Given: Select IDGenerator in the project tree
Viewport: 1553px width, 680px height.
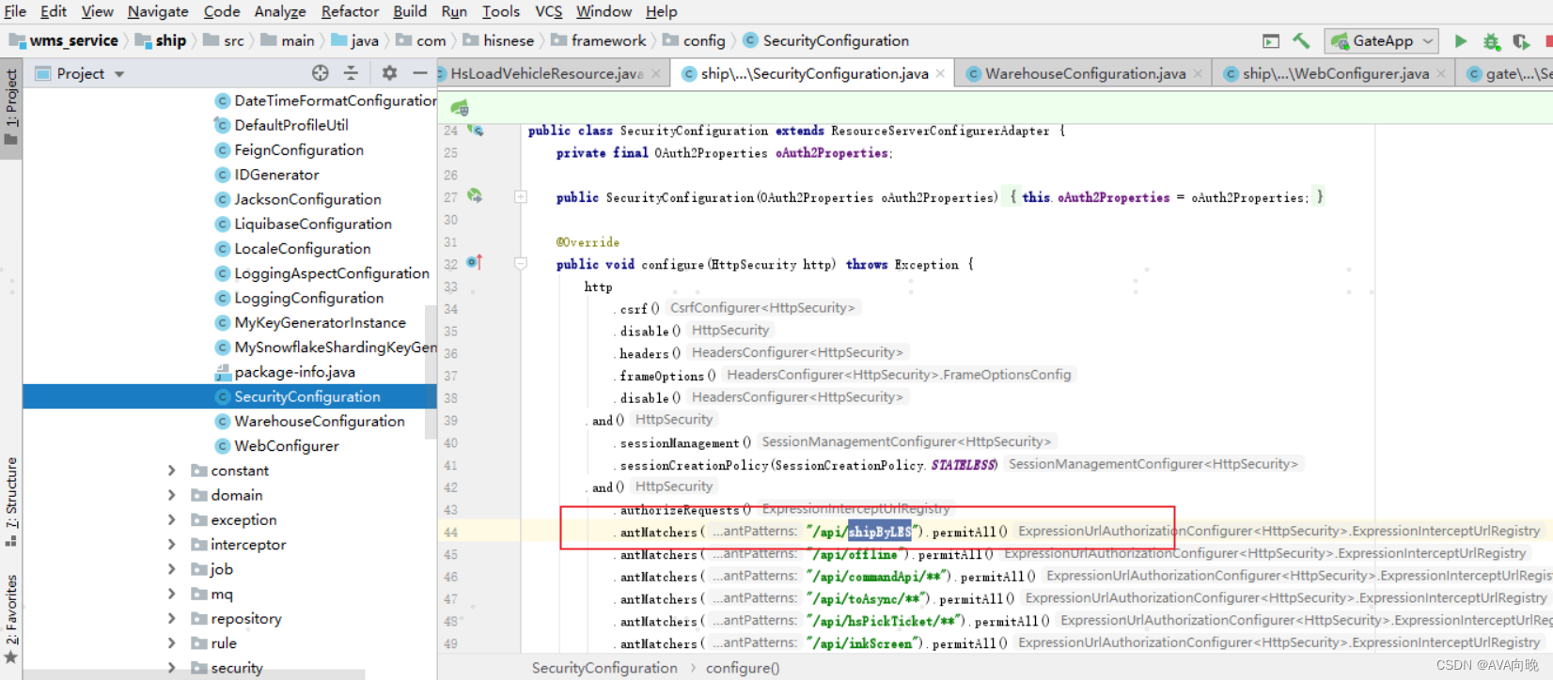Looking at the screenshot, I should [276, 175].
